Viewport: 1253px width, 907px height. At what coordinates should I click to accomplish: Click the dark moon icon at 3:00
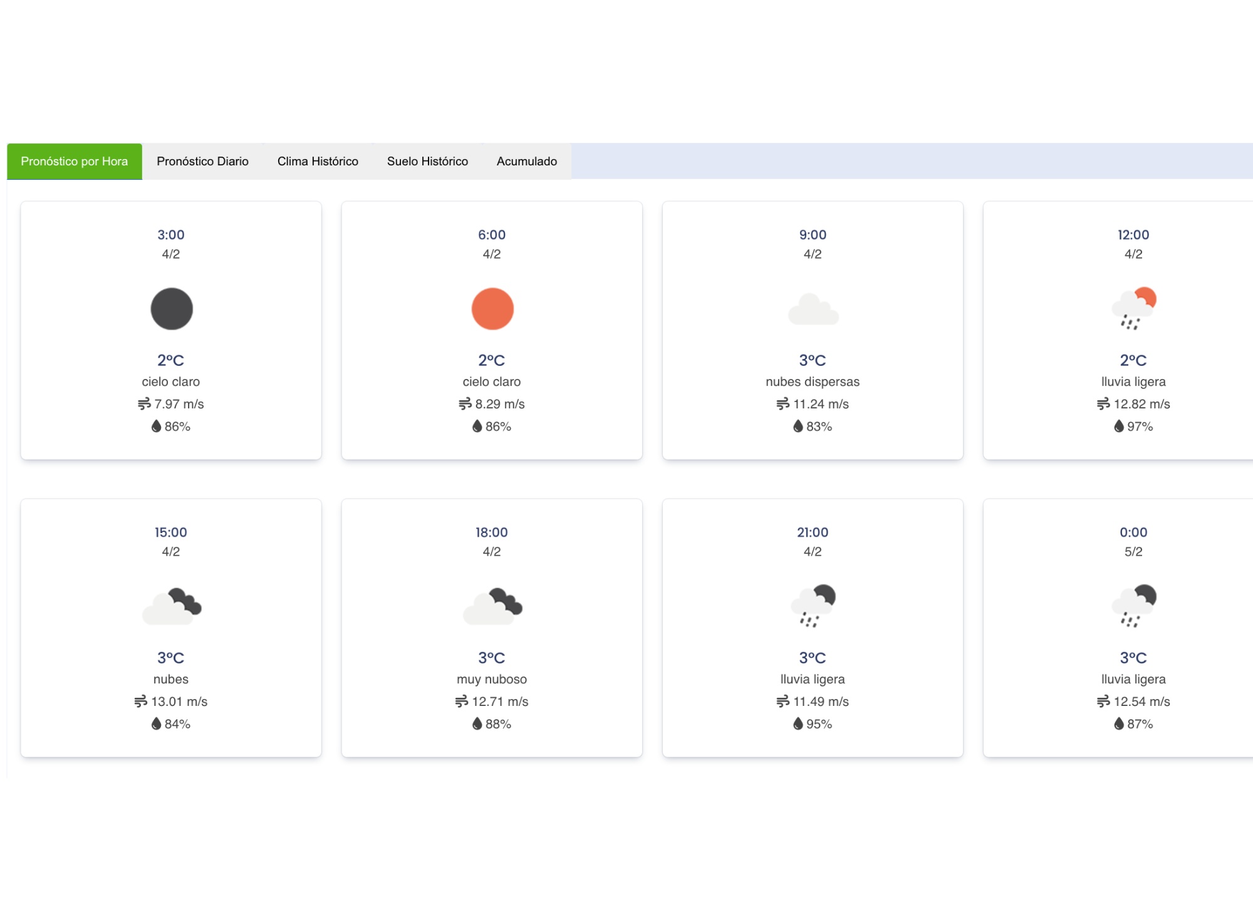click(171, 309)
